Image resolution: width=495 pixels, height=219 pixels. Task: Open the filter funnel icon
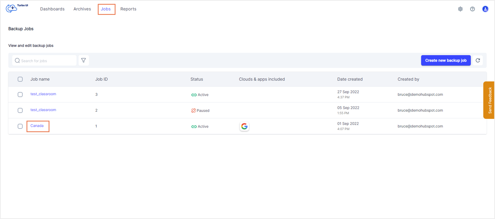click(83, 60)
